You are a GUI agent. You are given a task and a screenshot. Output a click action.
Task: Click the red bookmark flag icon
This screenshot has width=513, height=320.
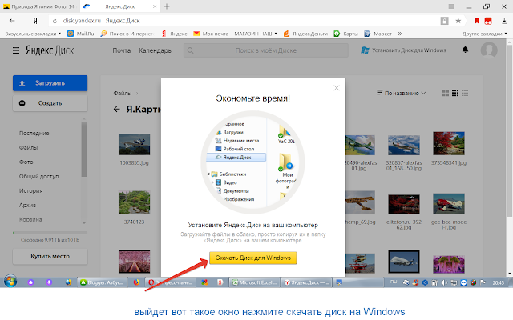[477, 21]
